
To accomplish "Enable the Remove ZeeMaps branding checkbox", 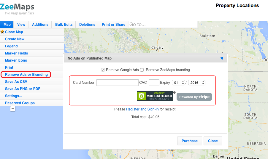I will [x=142, y=70].
